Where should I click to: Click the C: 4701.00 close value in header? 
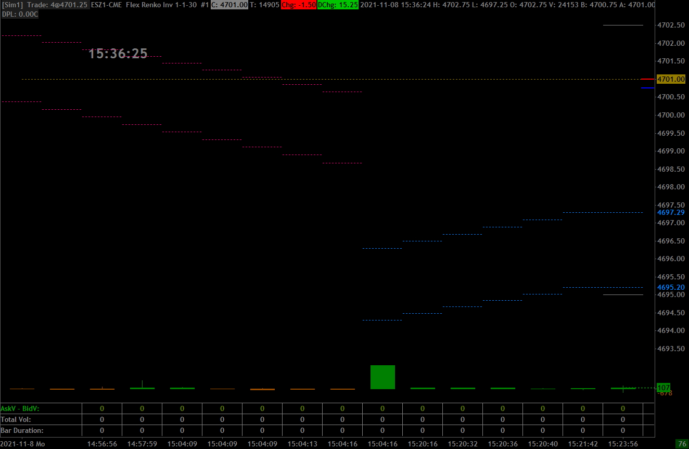pyautogui.click(x=229, y=5)
